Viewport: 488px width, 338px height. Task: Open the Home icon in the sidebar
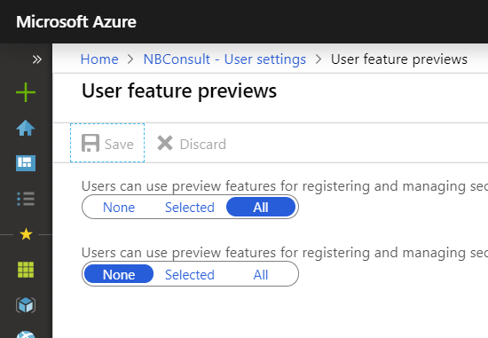point(26,128)
